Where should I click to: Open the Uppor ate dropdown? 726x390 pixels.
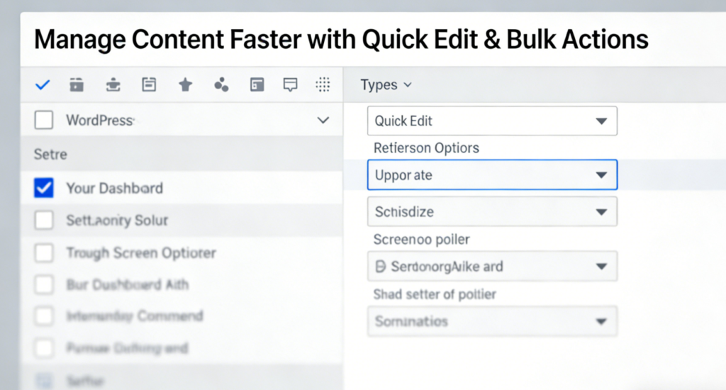[492, 174]
